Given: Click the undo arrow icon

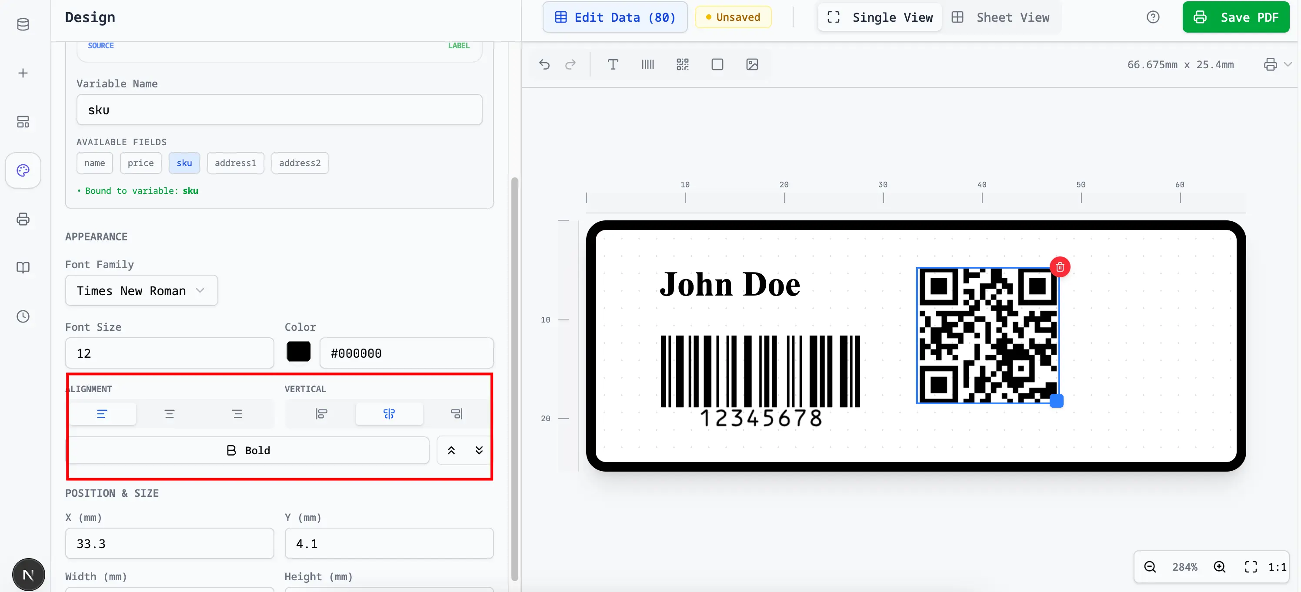Looking at the screenshot, I should [544, 65].
